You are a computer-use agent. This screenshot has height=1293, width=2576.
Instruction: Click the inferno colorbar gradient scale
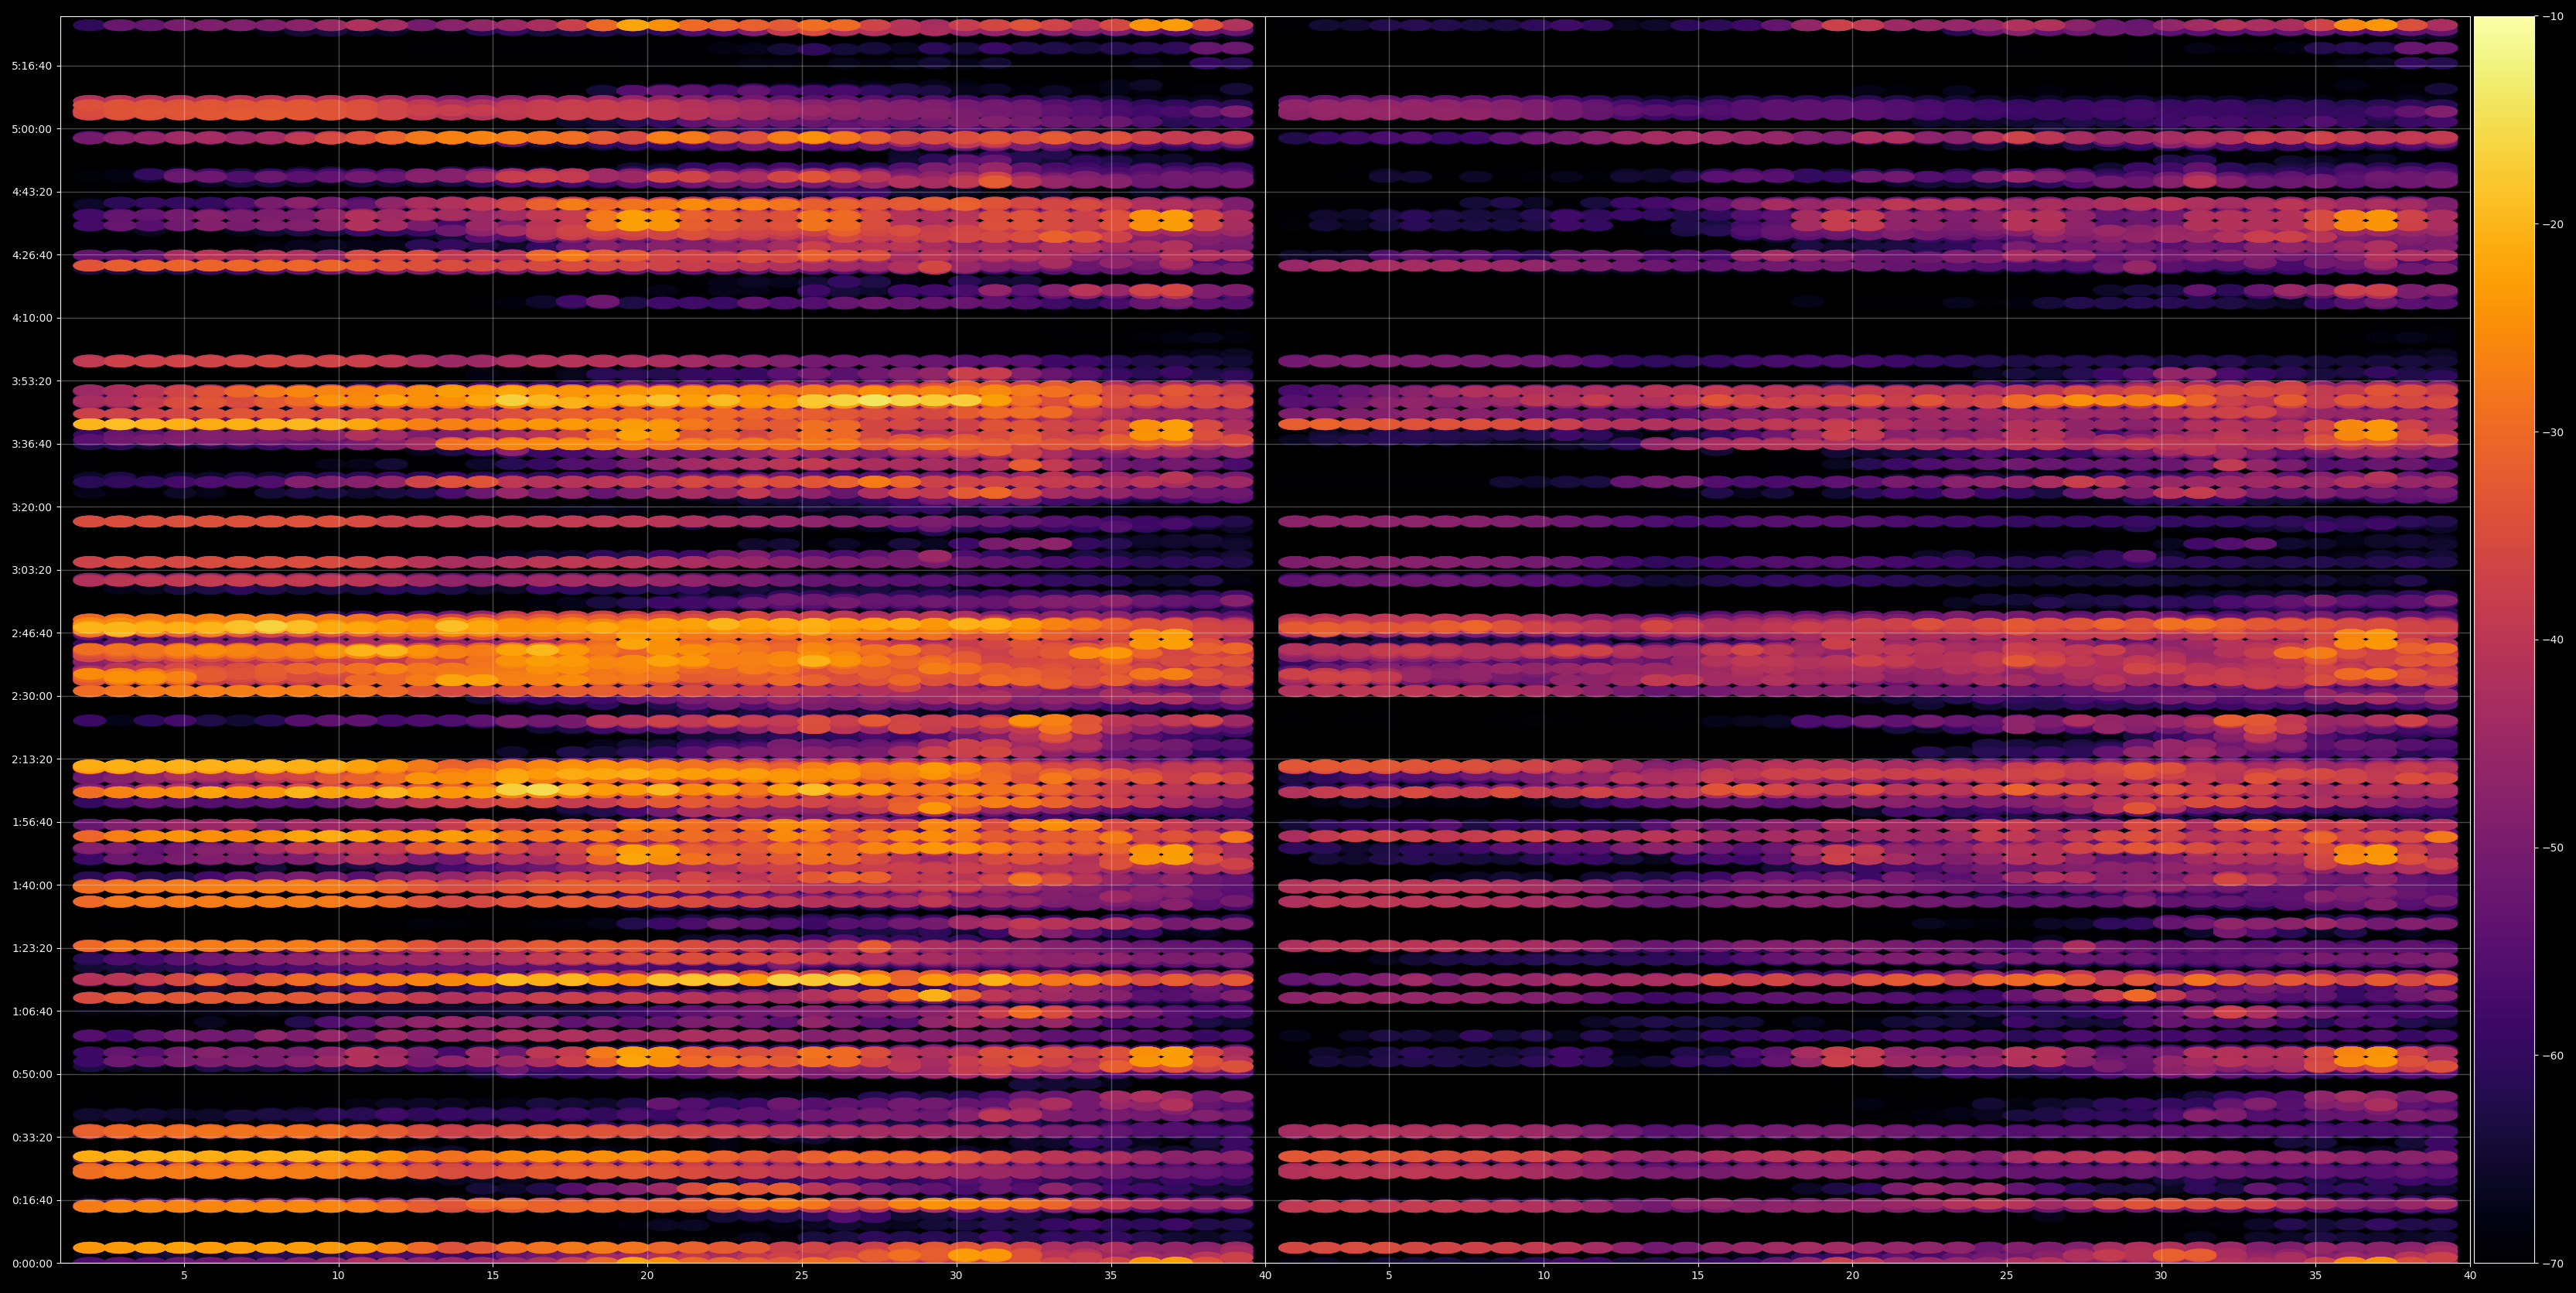pyautogui.click(x=2504, y=640)
